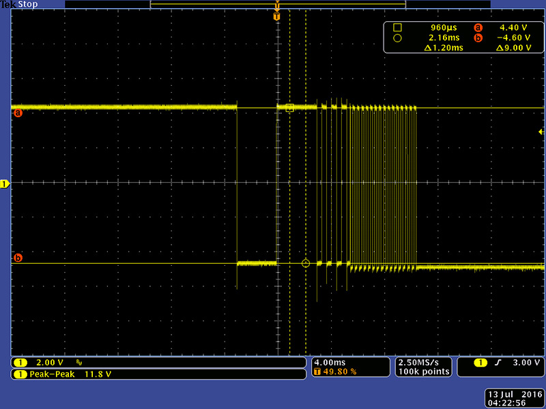The image size is (546, 409).
Task: Click the Δ1.20ms cursor time delta
Action: point(444,48)
